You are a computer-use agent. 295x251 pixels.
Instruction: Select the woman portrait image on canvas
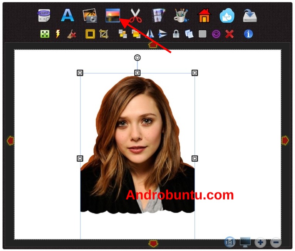[137, 145]
